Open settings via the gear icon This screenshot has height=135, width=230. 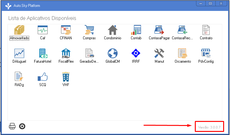(22, 126)
